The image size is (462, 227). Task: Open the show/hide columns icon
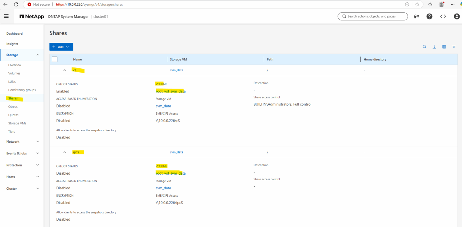(x=444, y=47)
